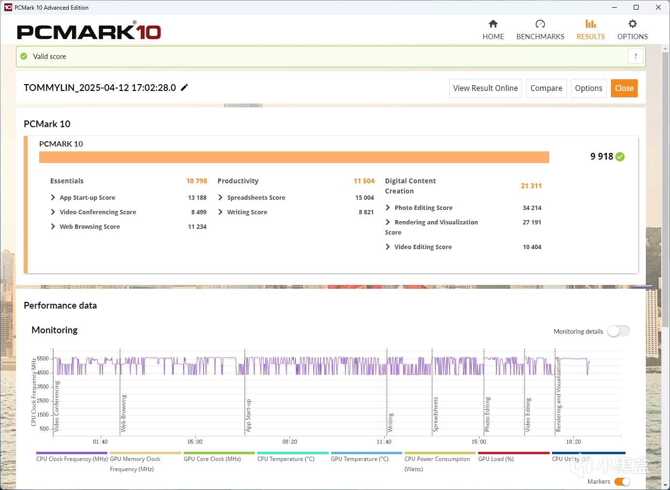This screenshot has width=670, height=490.
Task: Click the Photo Editing value 34 214
Action: [532, 208]
